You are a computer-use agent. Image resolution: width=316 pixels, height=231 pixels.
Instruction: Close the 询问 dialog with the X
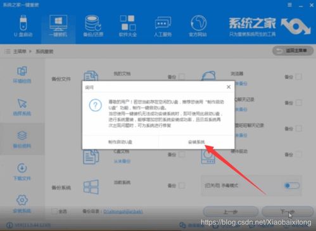[x=229, y=87]
